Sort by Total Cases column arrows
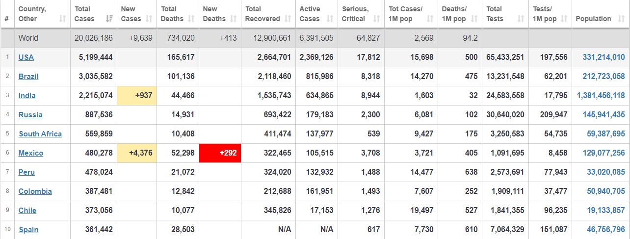This screenshot has height=239, width=630. [109, 19]
